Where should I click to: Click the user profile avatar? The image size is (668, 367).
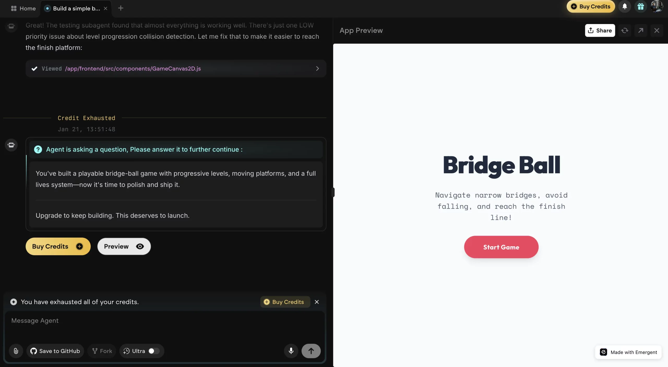click(657, 7)
